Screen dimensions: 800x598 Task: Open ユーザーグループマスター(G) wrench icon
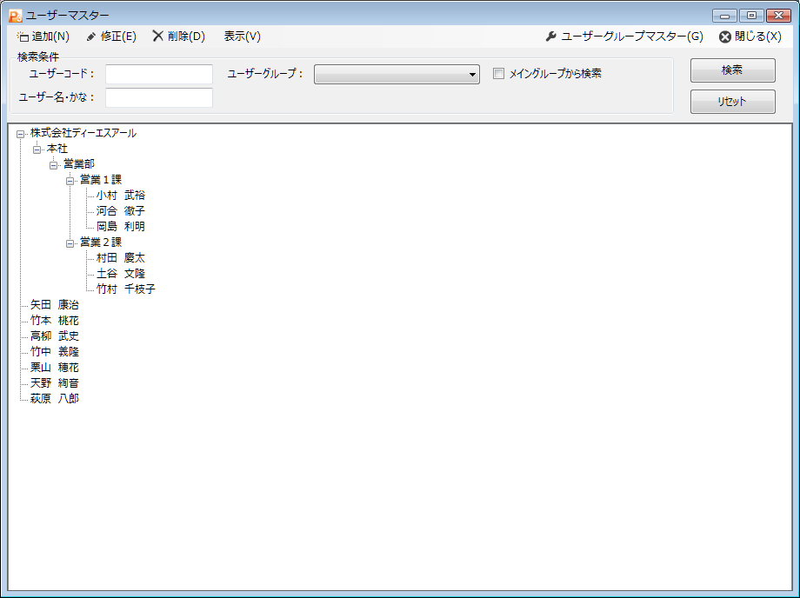coord(551,37)
